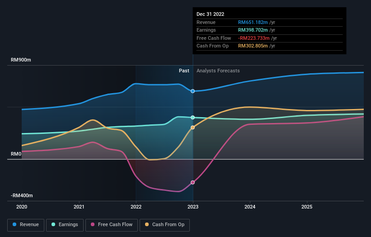The width and height of the screenshot is (371, 237).
Task: Click the RM398.702m earnings value
Action: click(253, 30)
